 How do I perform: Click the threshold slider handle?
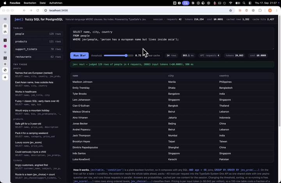pyautogui.click(x=126, y=56)
